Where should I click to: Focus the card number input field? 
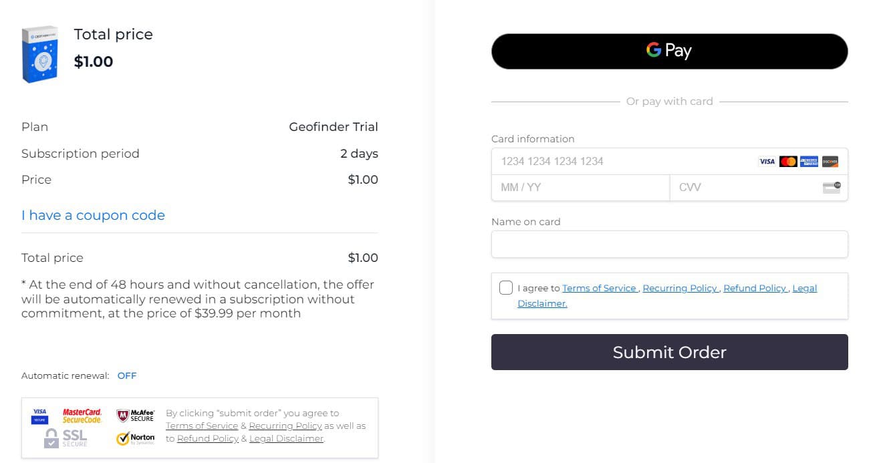pyautogui.click(x=669, y=162)
